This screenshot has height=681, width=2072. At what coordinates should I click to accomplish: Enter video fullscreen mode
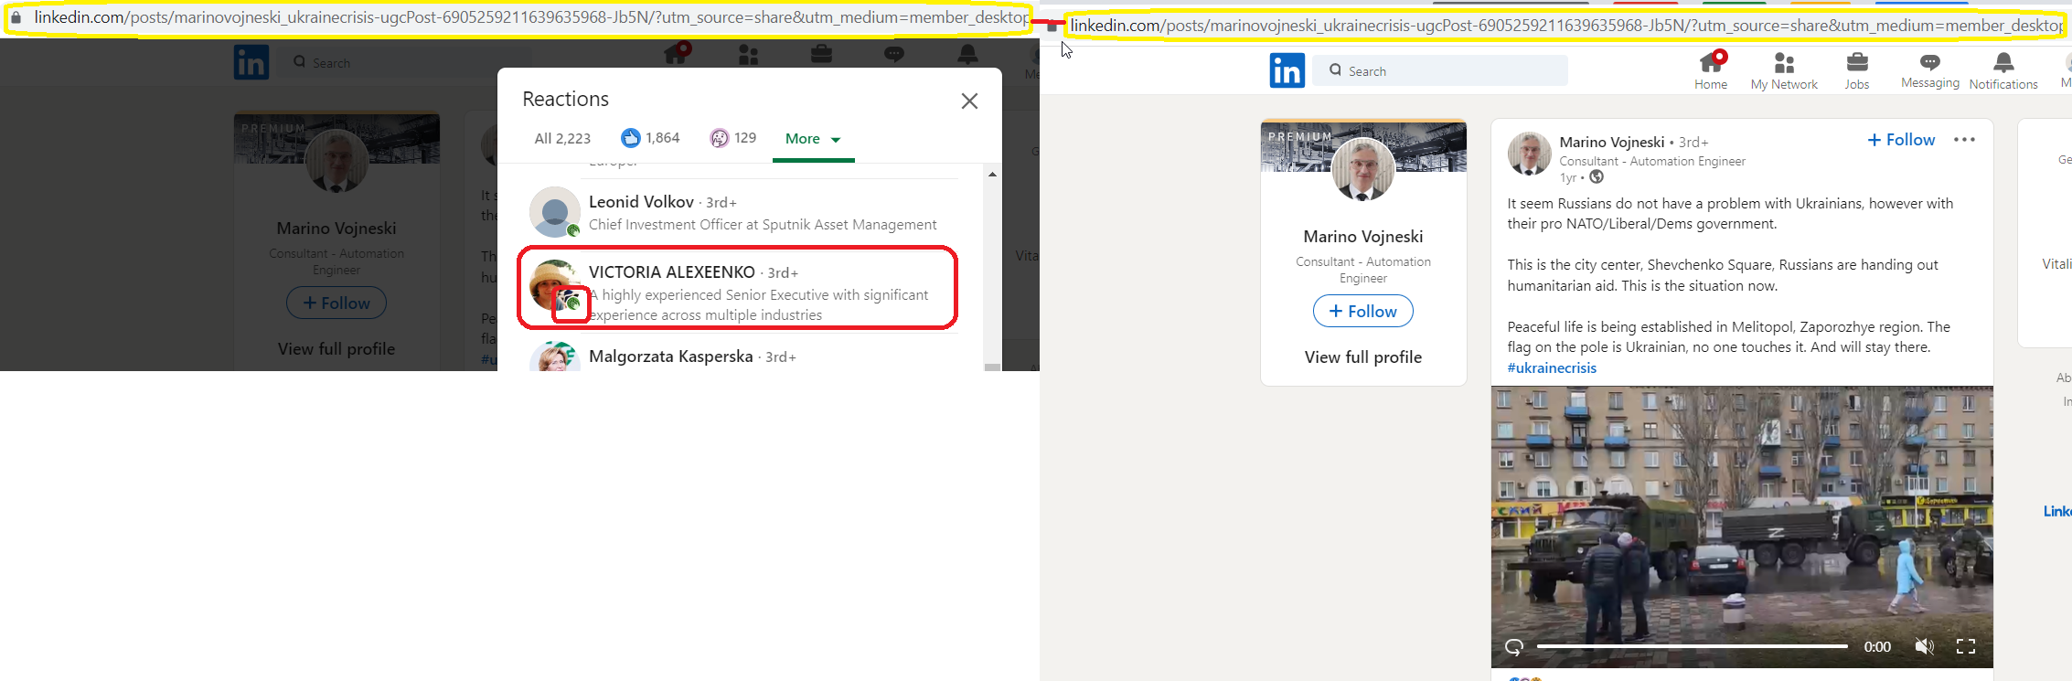coord(1966,647)
